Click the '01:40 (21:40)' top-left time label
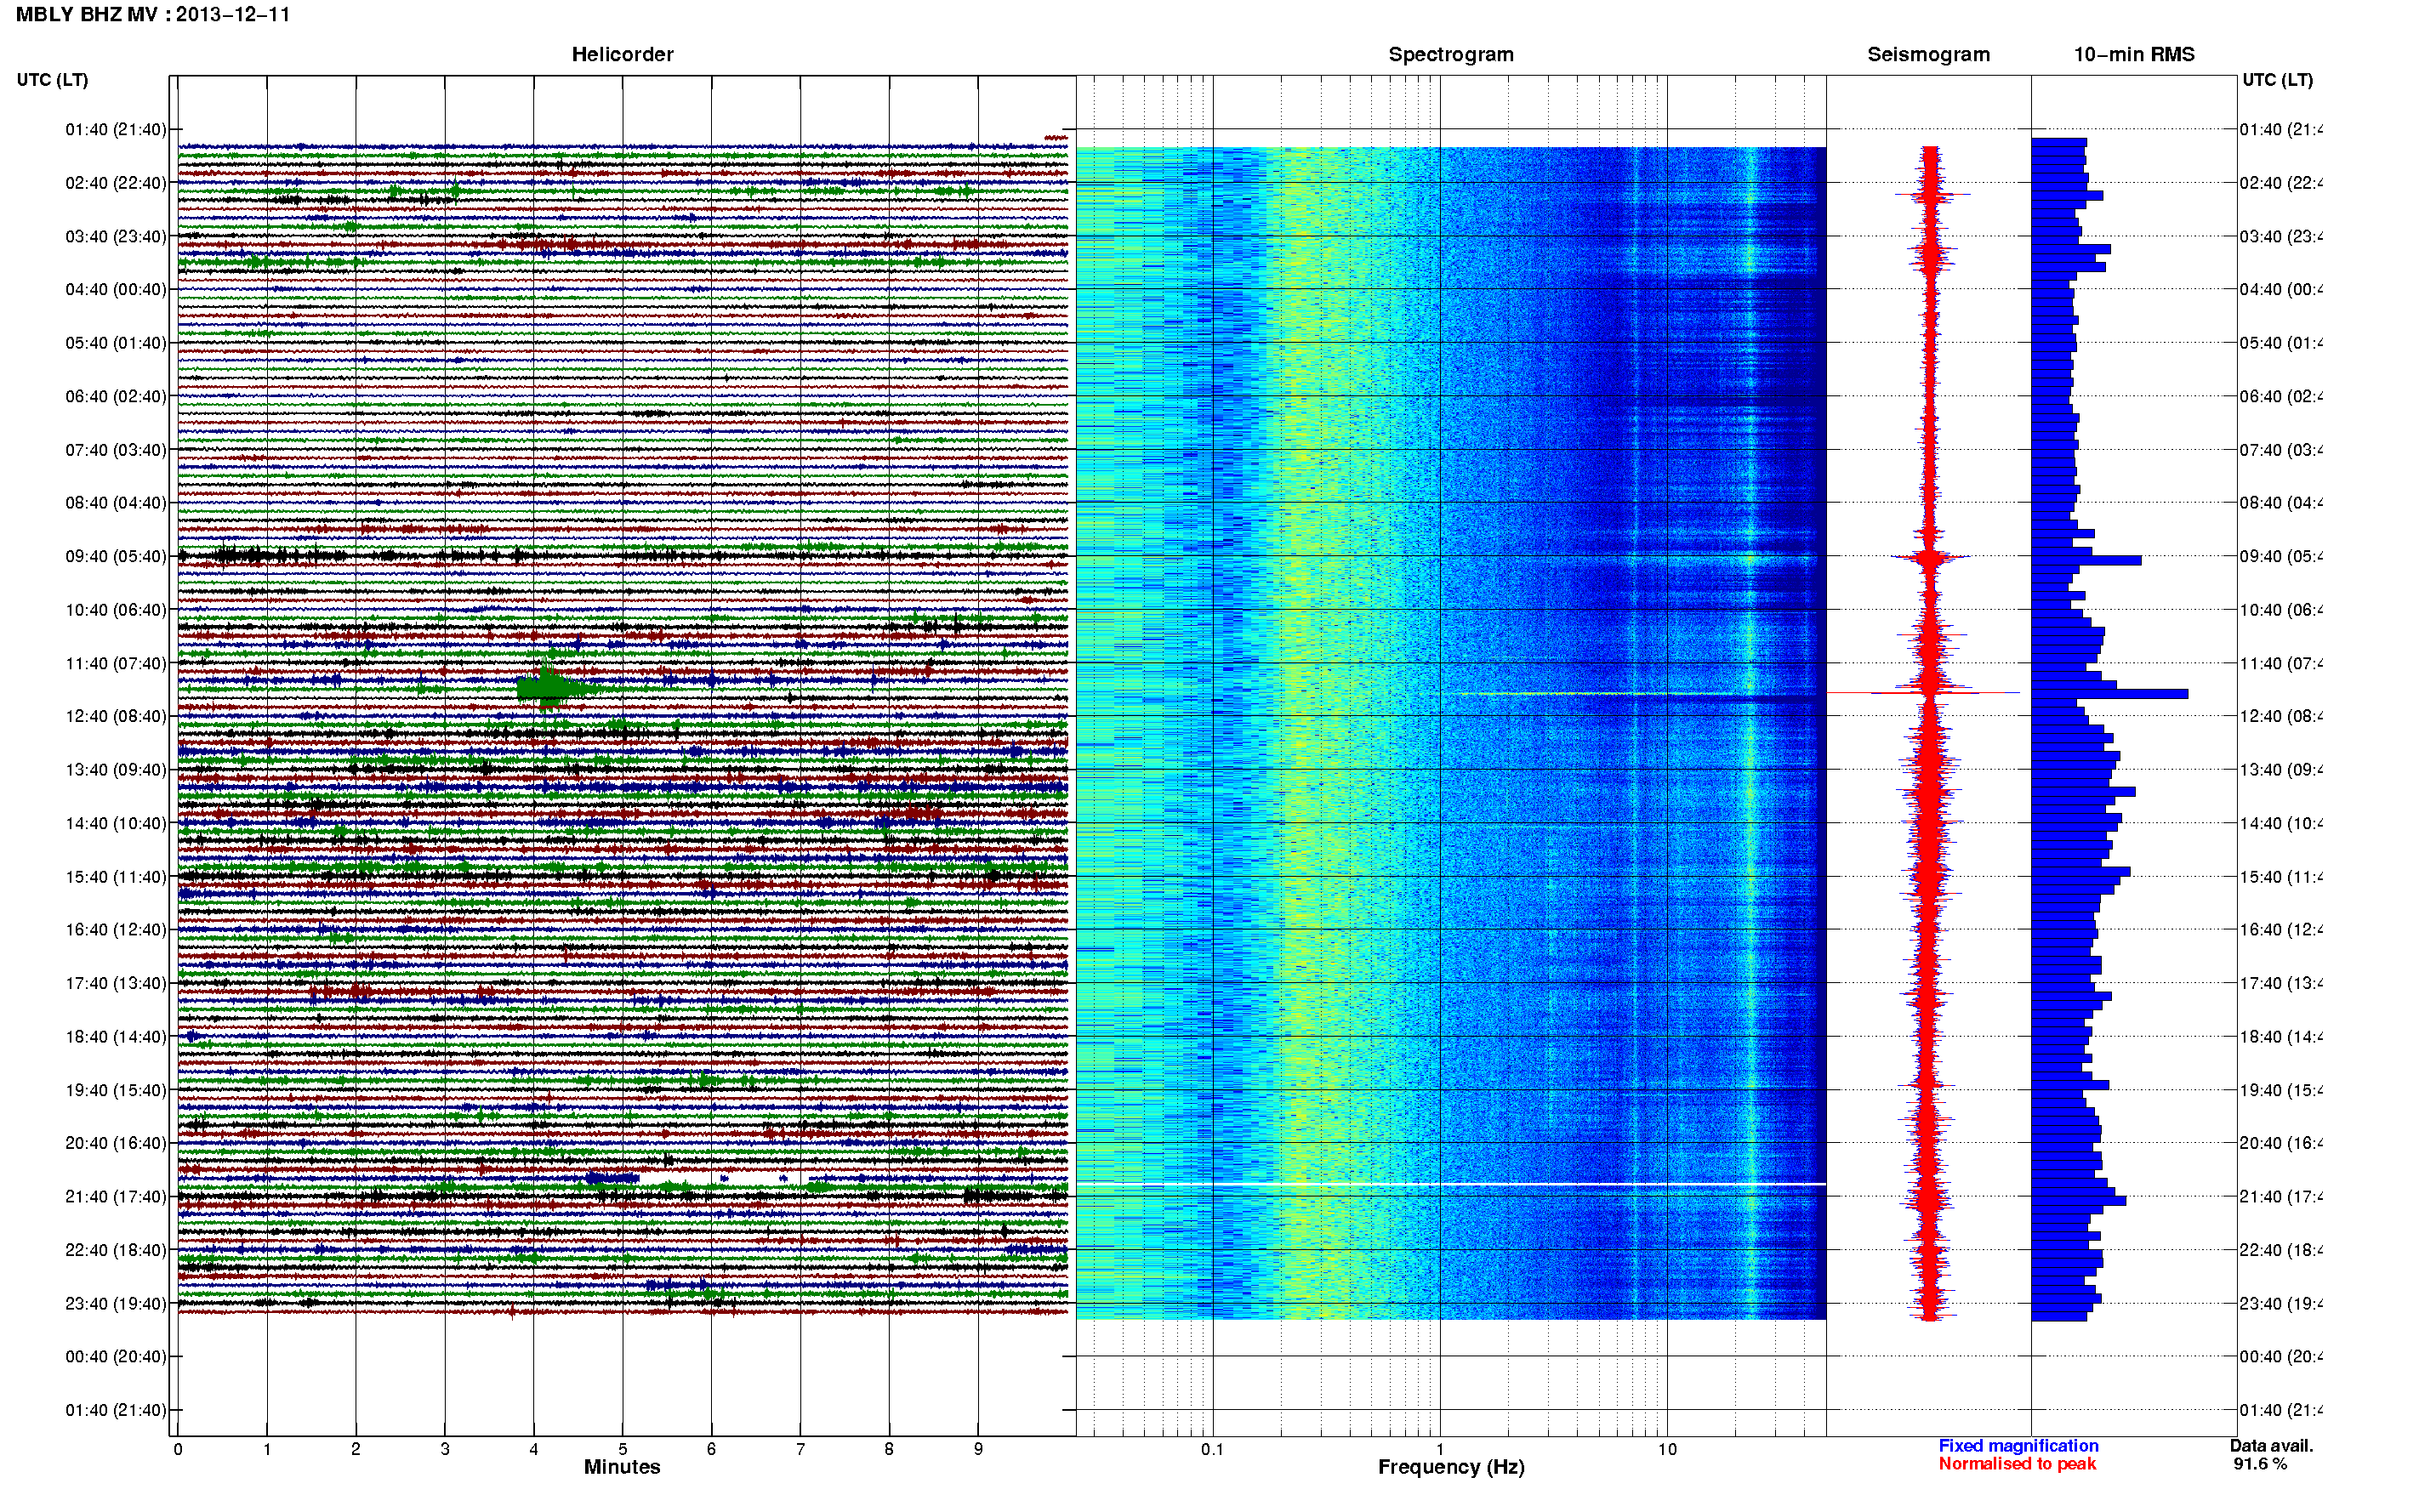Screen dimensions: 2419x1512 tap(116, 129)
